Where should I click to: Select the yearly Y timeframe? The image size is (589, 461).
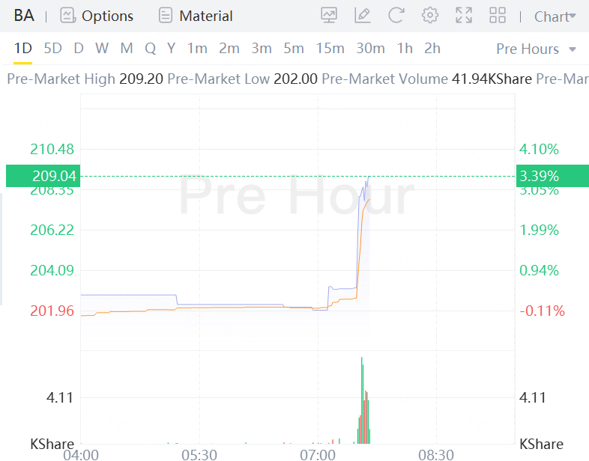[171, 49]
